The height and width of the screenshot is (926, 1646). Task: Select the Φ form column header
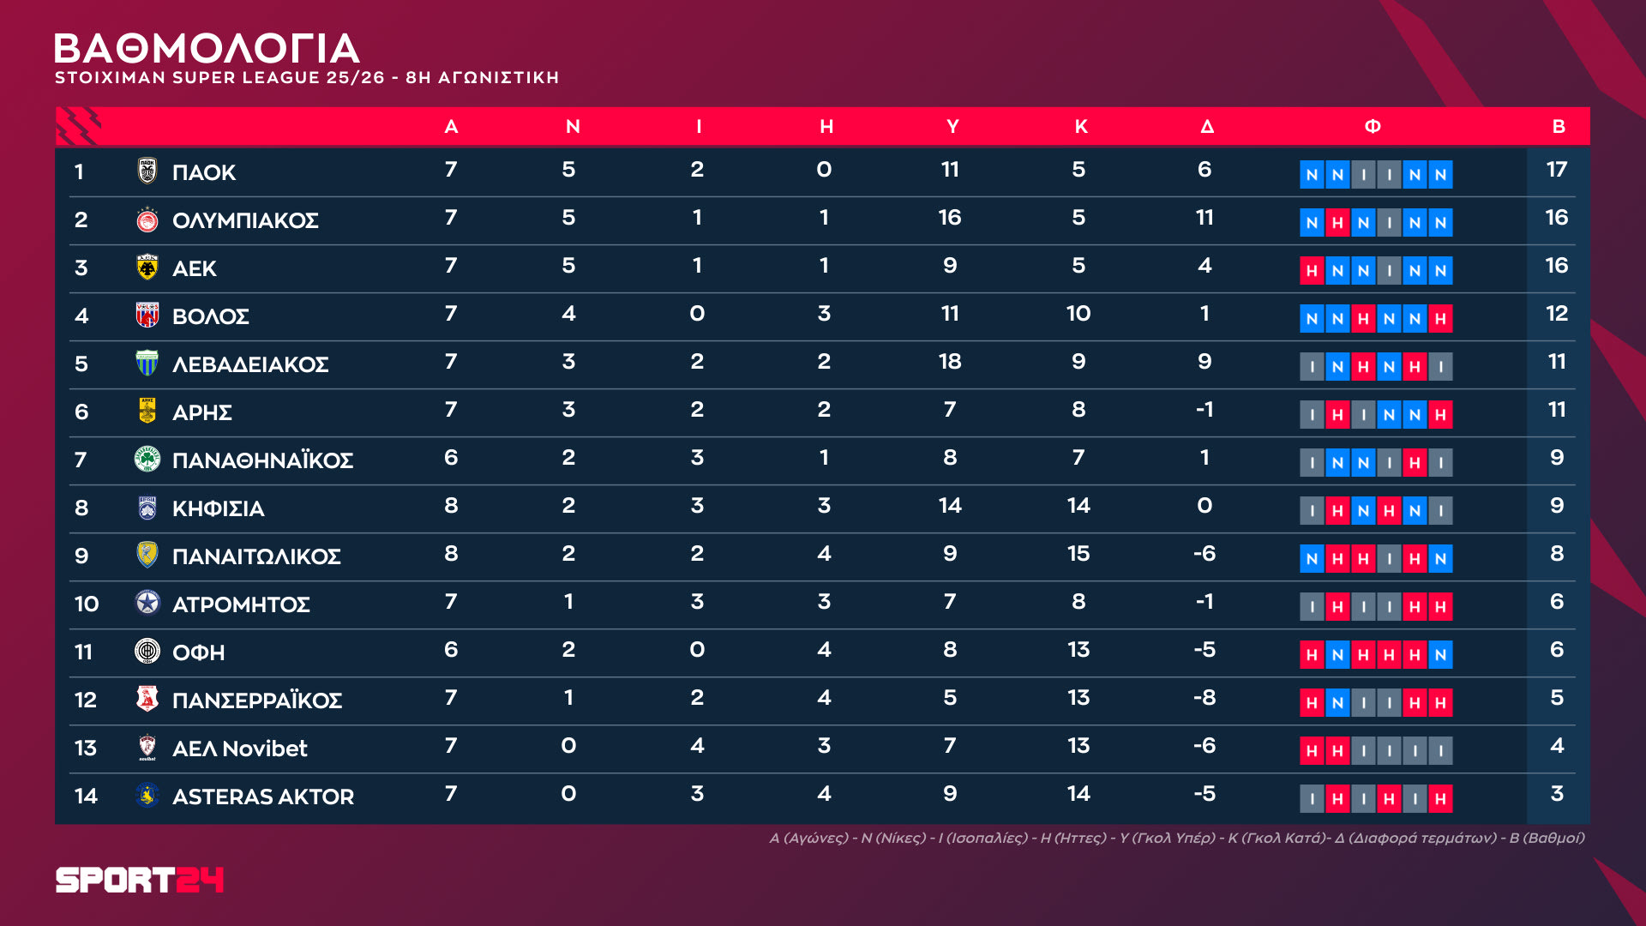(1373, 127)
